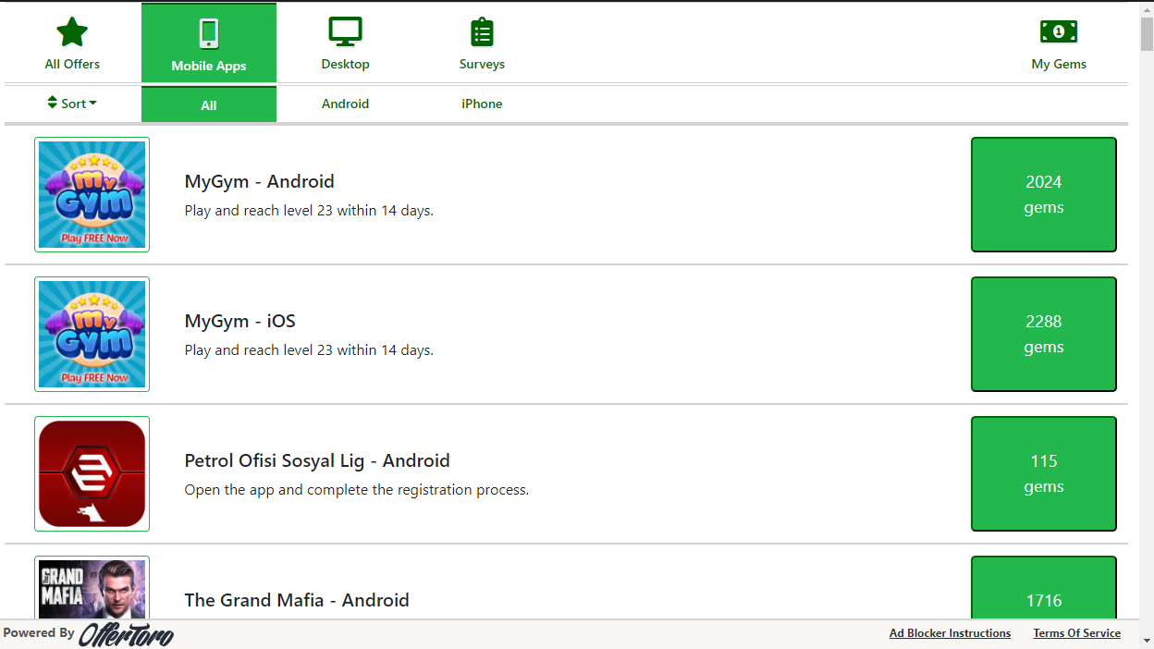Claim the 2288 gems offer button
1154x649 pixels.
pos(1043,334)
